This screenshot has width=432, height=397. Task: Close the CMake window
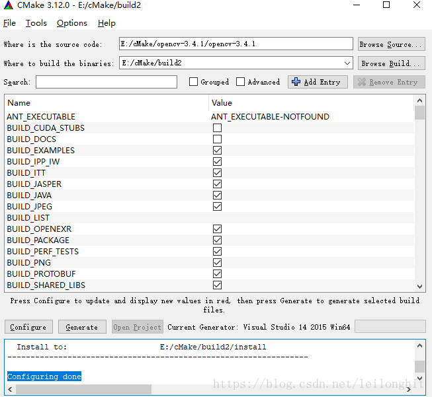[x=417, y=5]
